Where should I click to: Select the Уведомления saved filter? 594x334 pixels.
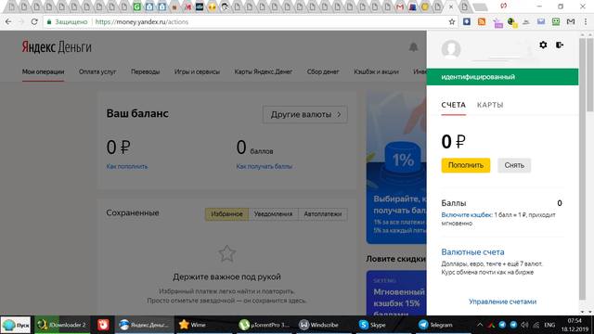coord(273,214)
